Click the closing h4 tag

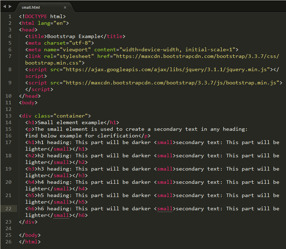coord(80,189)
